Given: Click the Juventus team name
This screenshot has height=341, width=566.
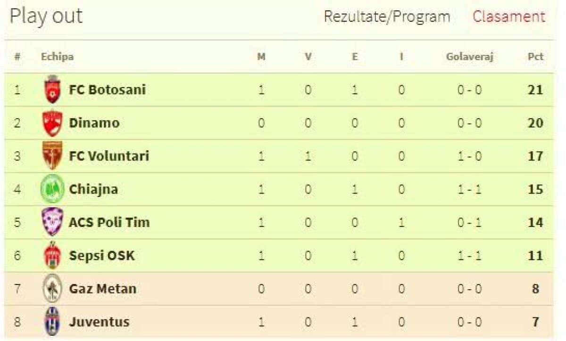Looking at the screenshot, I should [x=99, y=322].
